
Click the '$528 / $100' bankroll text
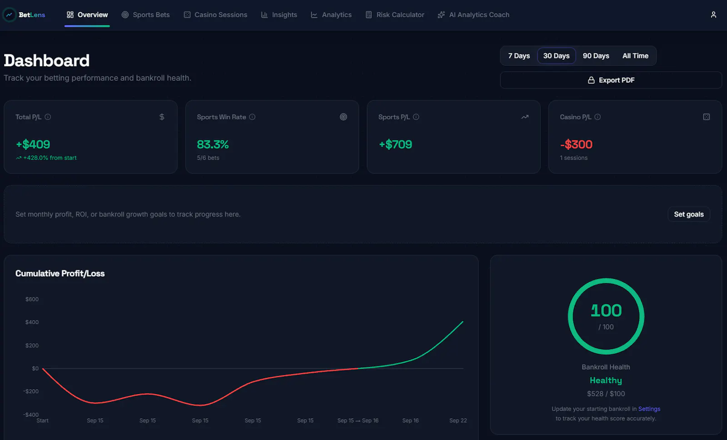pyautogui.click(x=606, y=394)
